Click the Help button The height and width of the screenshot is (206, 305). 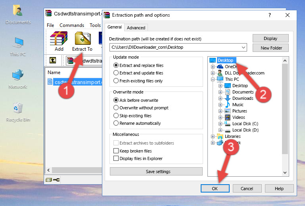pyautogui.click(x=279, y=189)
